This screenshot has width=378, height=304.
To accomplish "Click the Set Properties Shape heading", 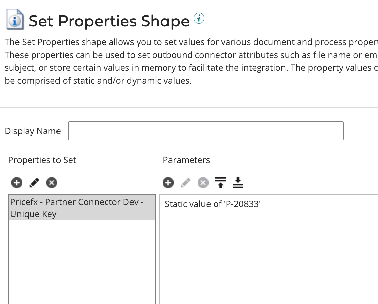I will coord(109,21).
